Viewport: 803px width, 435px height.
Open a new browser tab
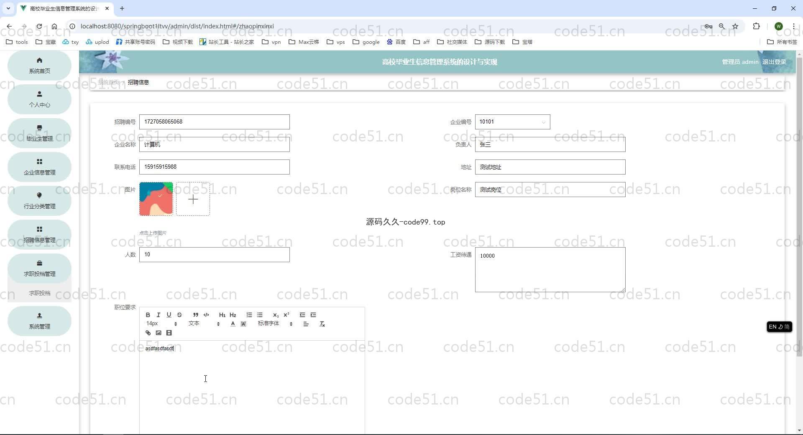point(122,8)
